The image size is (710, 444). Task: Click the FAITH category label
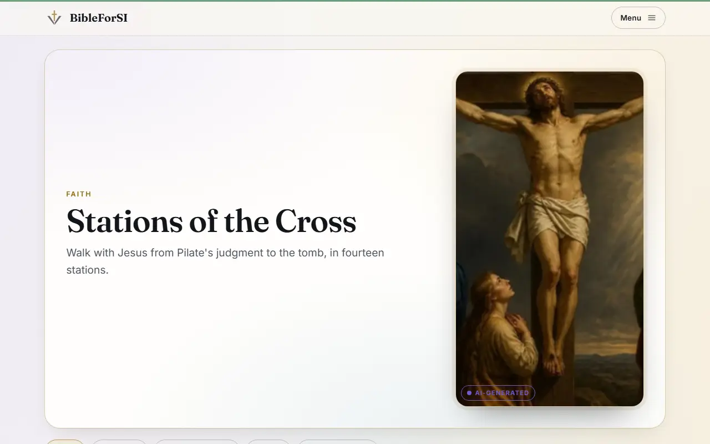click(x=79, y=194)
